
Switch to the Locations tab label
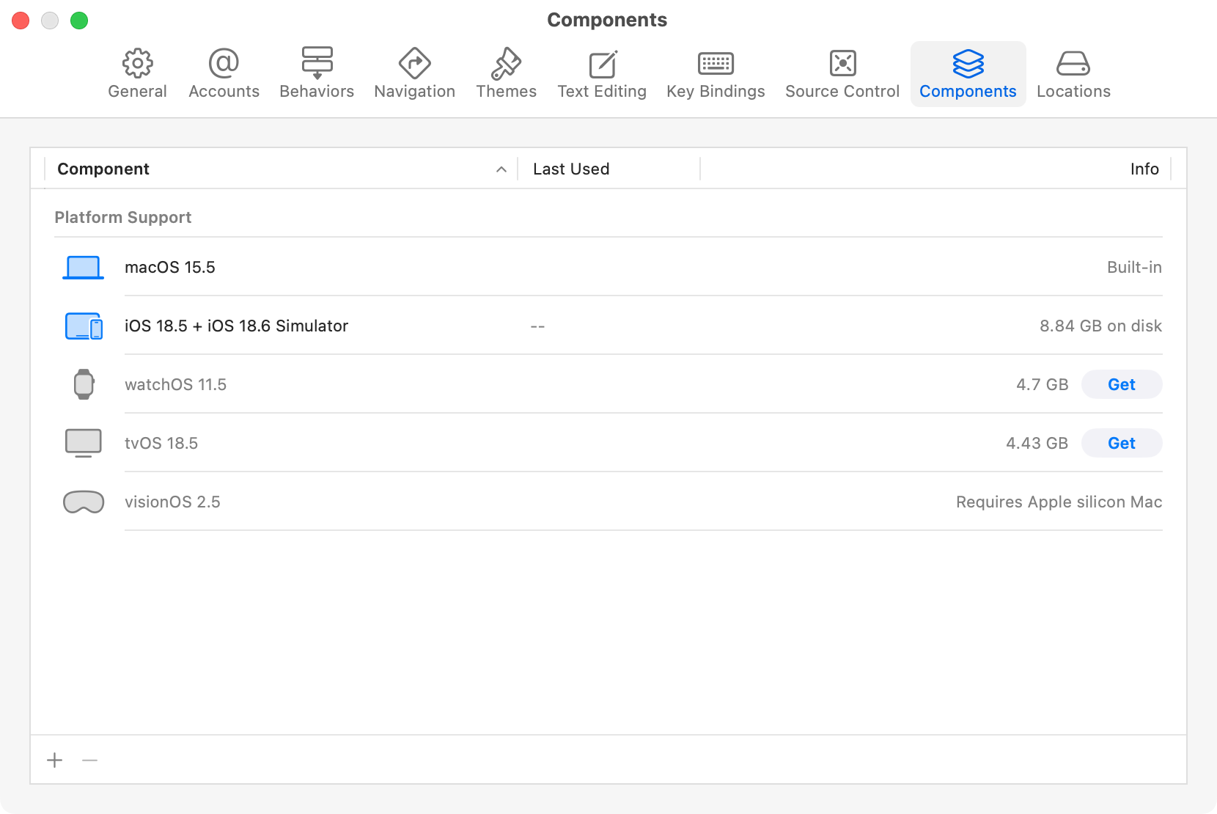pos(1073,92)
